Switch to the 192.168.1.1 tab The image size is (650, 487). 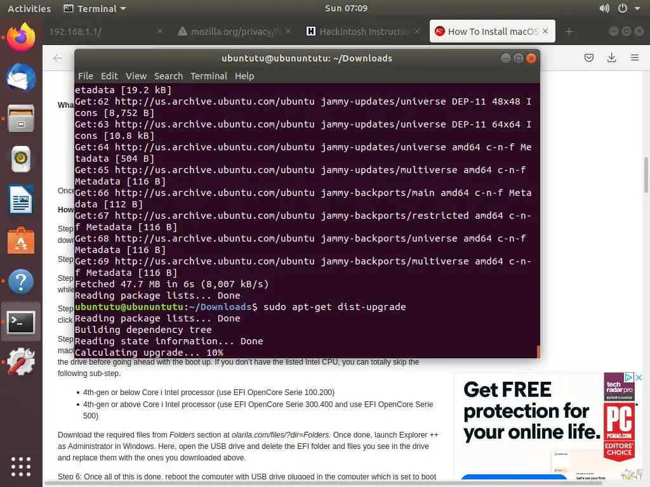point(105,32)
